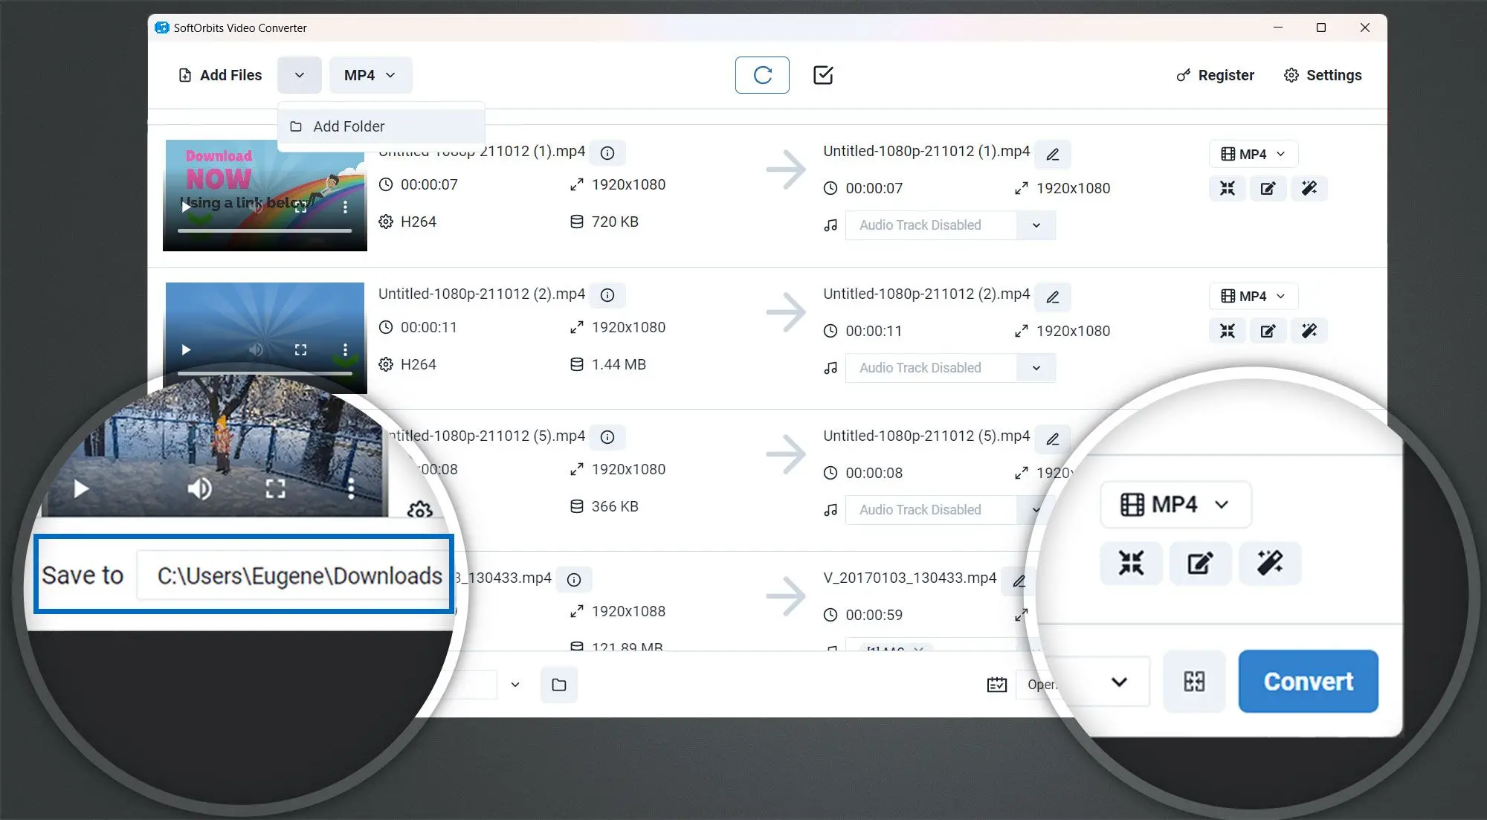Image resolution: width=1487 pixels, height=820 pixels.
Task: Select Add Folder from dropdown menu
Action: (348, 126)
